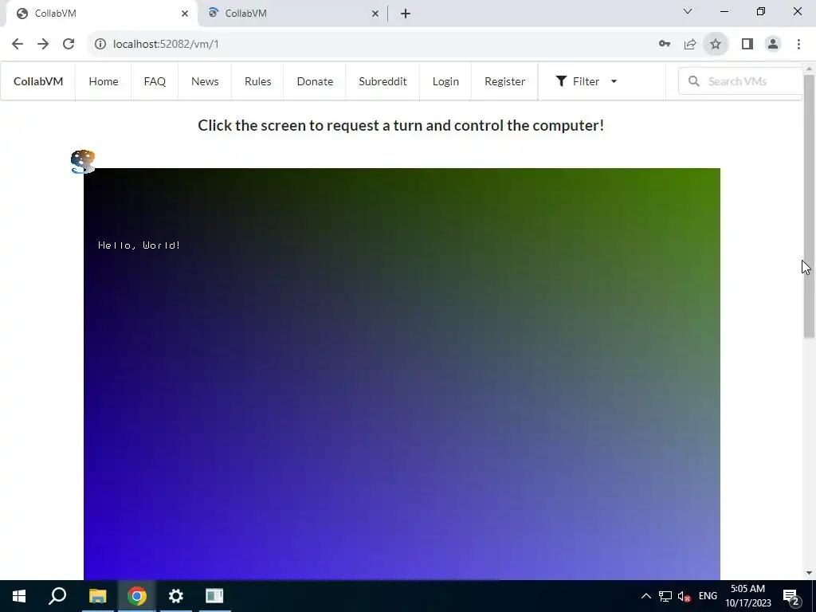Open the Home page
The width and height of the screenshot is (816, 612).
(x=104, y=81)
